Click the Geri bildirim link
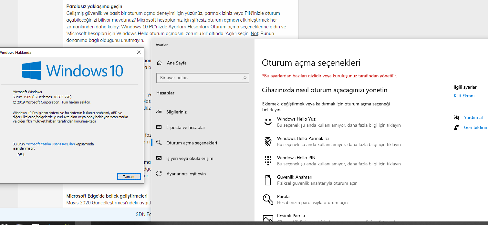488x225 pixels. click(x=476, y=127)
